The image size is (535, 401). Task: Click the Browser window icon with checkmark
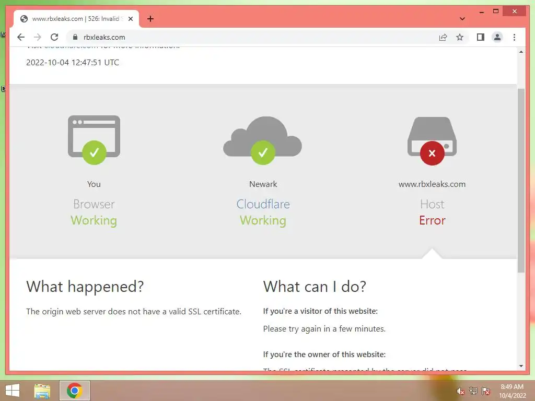point(94,140)
